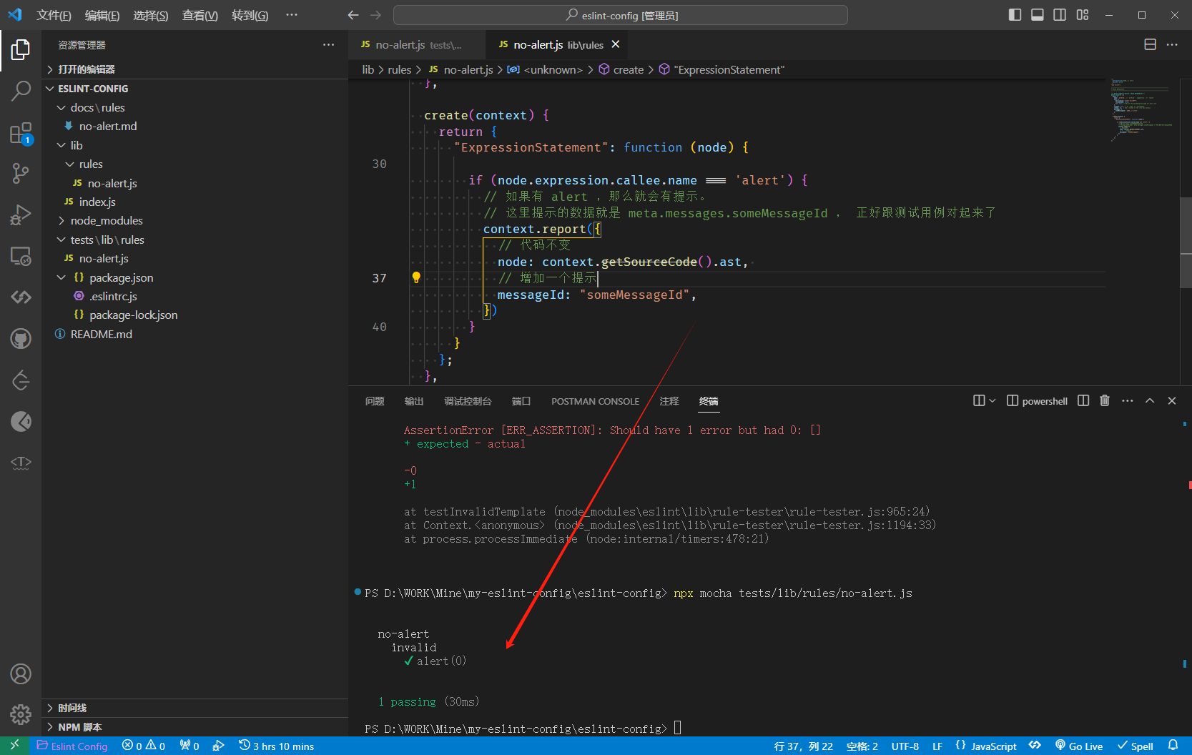
Task: Switch to the 问题 panel tab
Action: tap(375, 401)
